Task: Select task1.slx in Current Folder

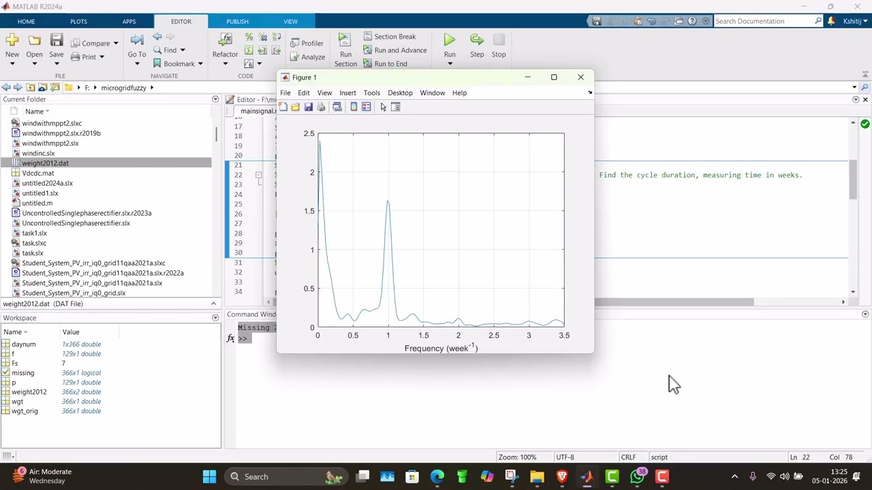Action: [x=106, y=233]
